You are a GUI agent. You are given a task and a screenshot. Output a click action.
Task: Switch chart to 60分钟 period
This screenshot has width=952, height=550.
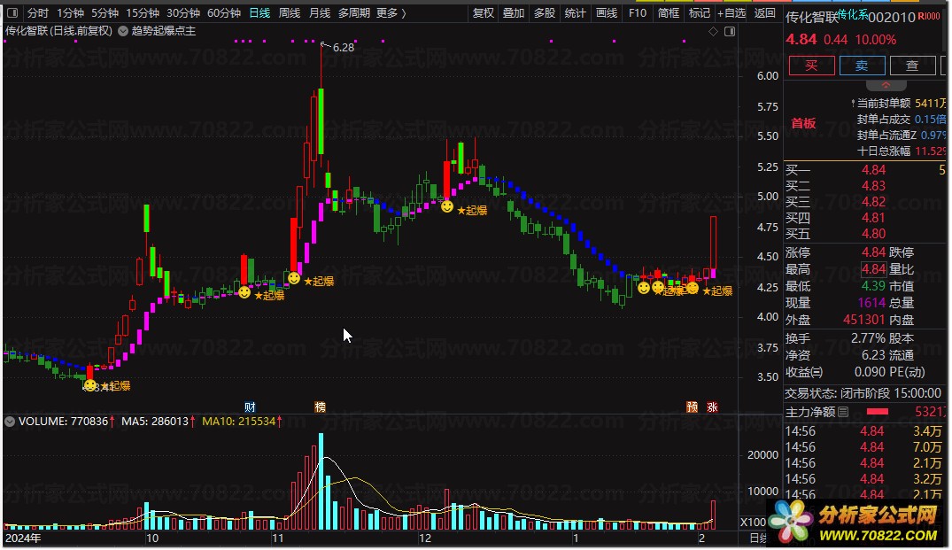(224, 12)
